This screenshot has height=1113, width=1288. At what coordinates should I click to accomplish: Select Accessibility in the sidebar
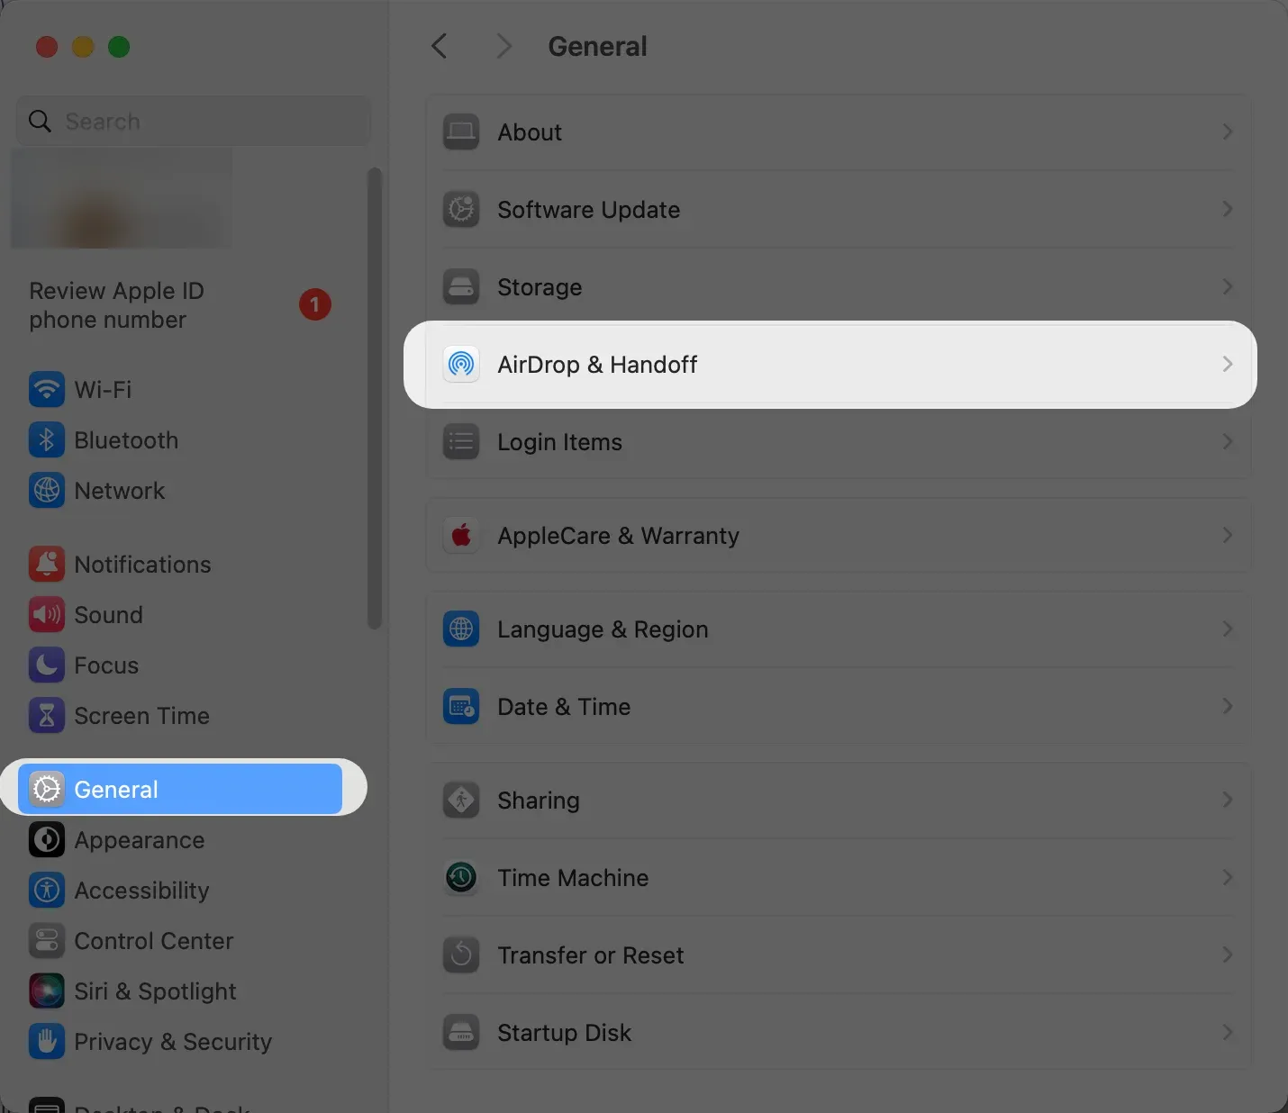tap(180, 891)
